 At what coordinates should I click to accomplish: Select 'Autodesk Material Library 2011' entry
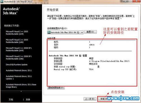(19, 70)
